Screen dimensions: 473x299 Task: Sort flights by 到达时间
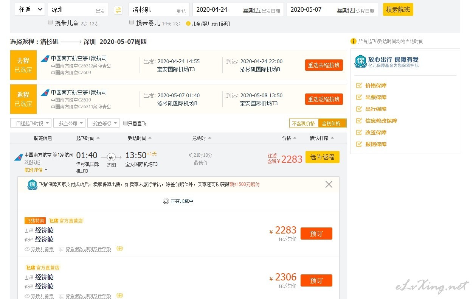tap(140, 138)
